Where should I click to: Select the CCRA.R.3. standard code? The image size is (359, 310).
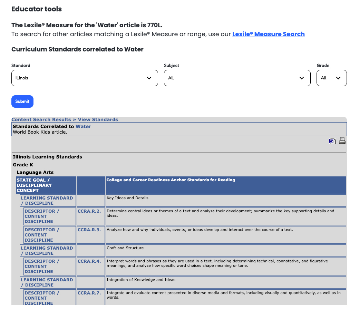click(89, 230)
